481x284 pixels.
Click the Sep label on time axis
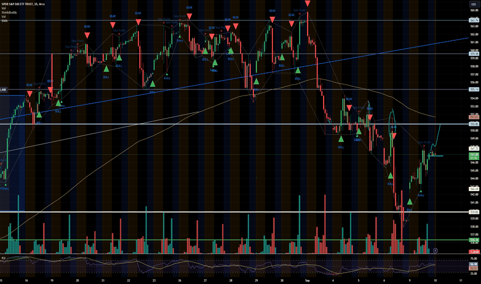pos(308,280)
